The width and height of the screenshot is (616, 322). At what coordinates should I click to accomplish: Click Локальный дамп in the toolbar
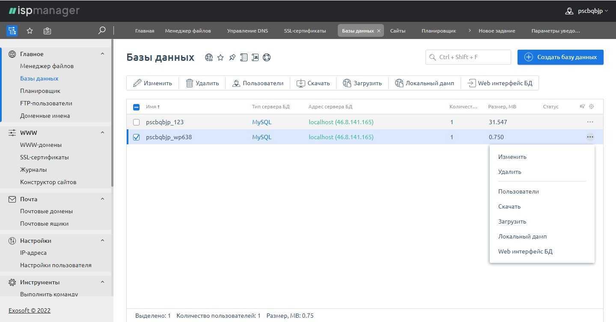(x=424, y=83)
